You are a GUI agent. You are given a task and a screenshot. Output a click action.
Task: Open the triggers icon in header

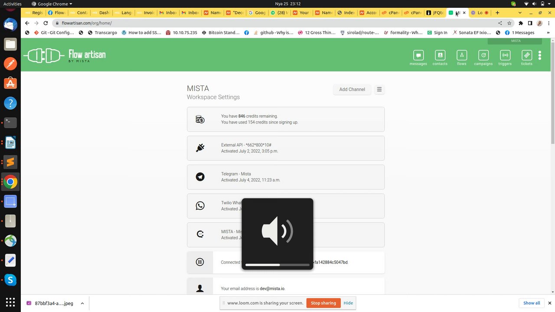click(505, 58)
